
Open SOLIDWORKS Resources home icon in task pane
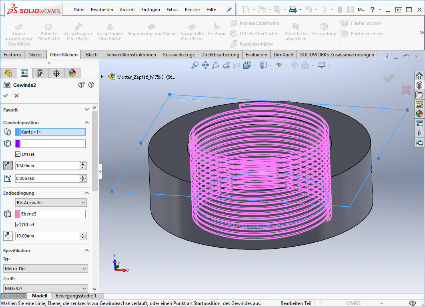419,76
